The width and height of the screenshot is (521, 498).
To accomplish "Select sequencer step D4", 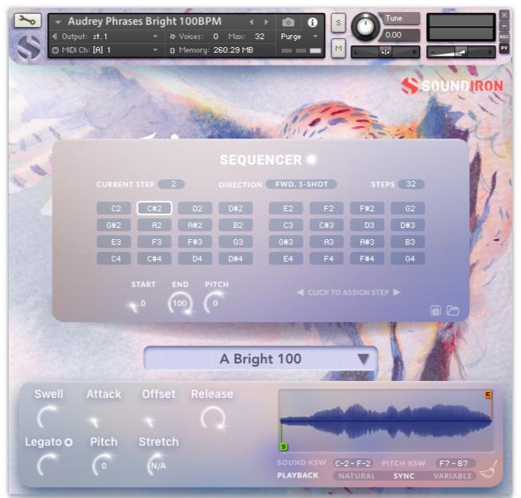I will 195,258.
